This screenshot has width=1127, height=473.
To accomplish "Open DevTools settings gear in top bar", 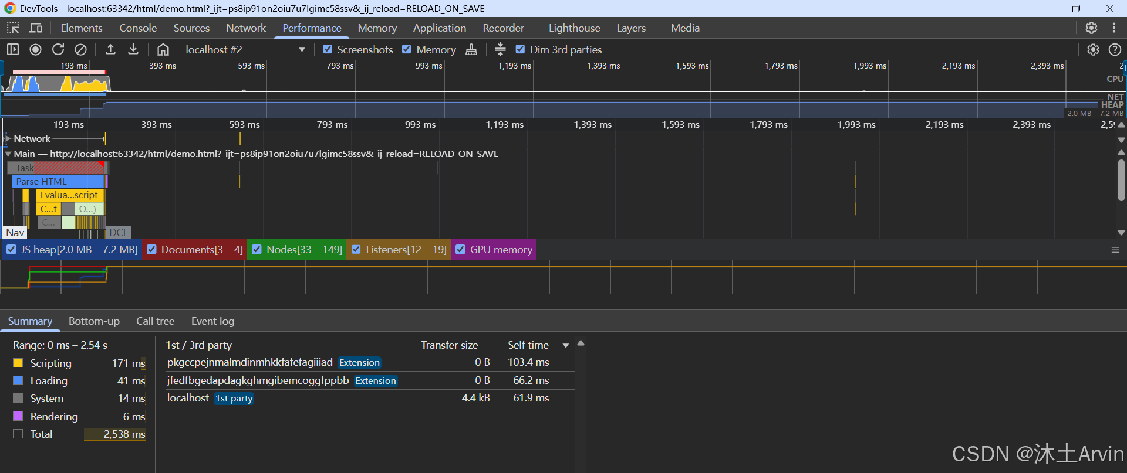I will pos(1091,28).
